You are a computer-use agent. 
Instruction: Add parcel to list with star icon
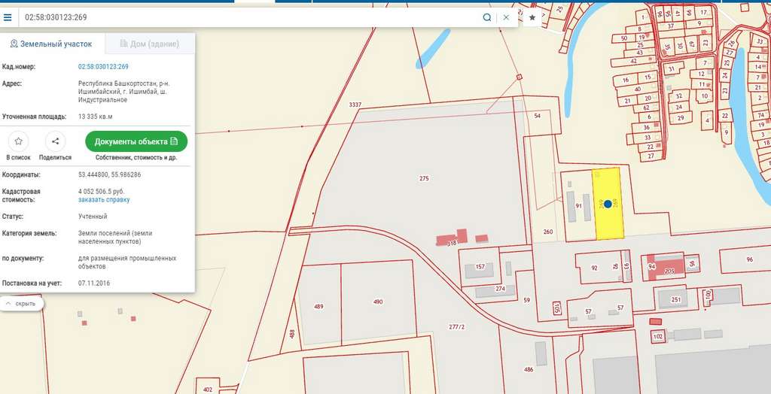click(x=18, y=141)
